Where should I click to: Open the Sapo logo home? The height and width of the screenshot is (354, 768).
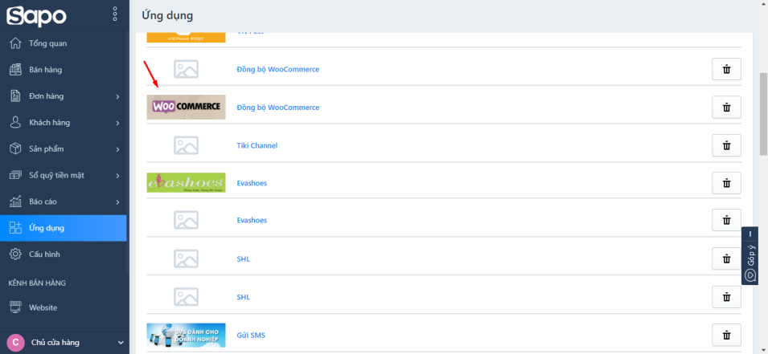tap(36, 15)
